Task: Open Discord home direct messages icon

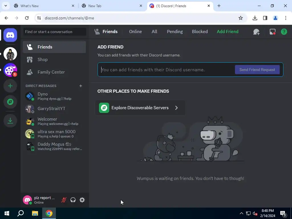Action: click(10, 35)
